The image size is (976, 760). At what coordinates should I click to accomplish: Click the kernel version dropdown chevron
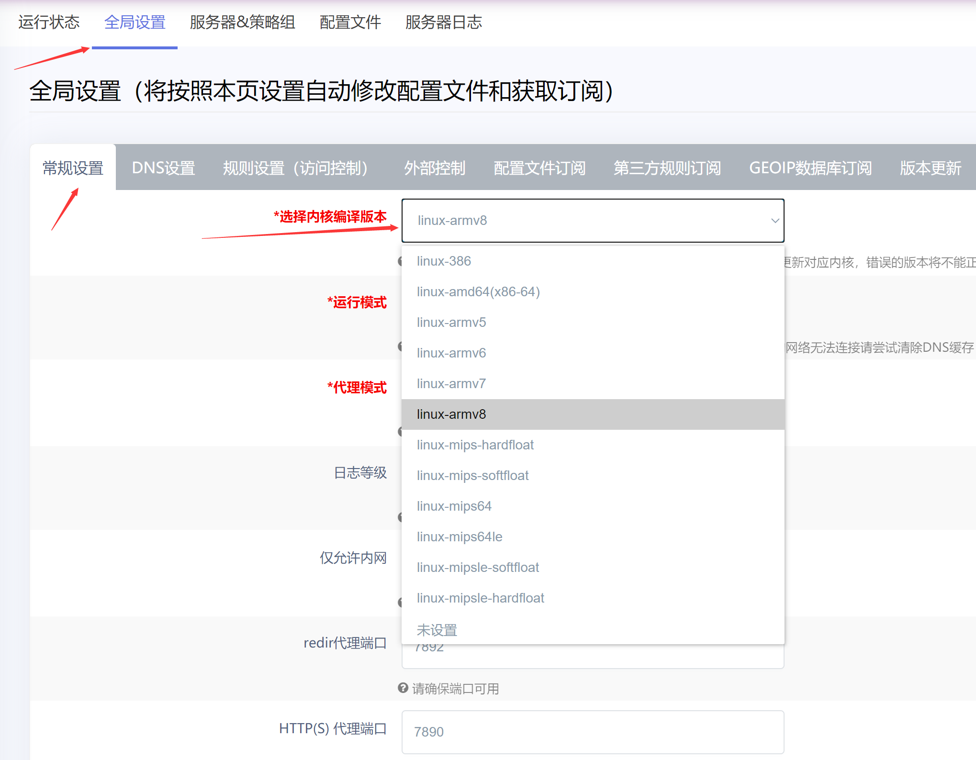click(x=774, y=221)
